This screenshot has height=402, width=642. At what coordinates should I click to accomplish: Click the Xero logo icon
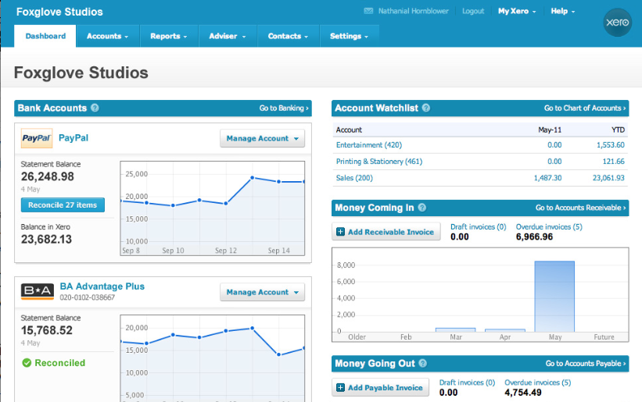click(617, 23)
